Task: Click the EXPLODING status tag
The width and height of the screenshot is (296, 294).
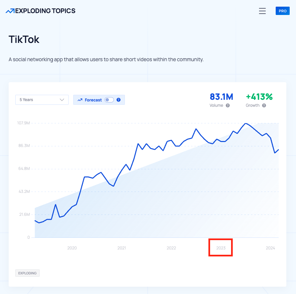Action: pos(28,273)
